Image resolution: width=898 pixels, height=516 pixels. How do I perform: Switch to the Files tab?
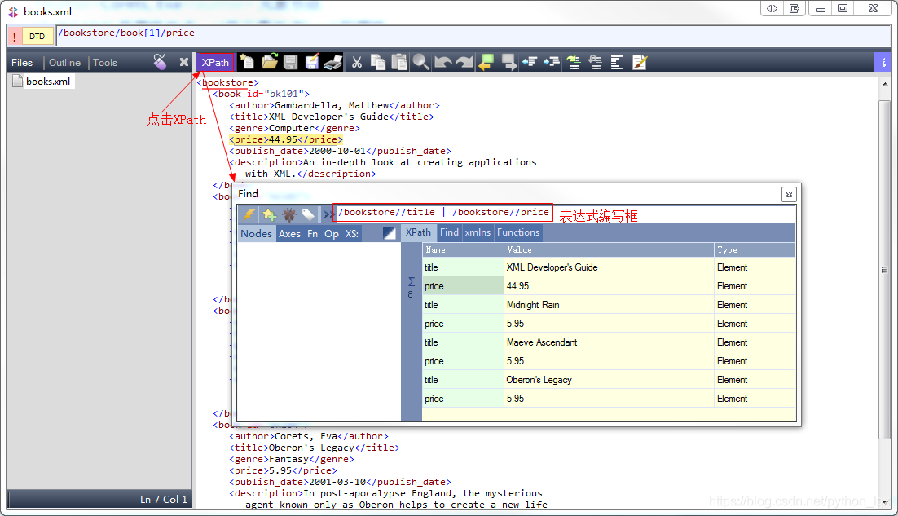[22, 63]
